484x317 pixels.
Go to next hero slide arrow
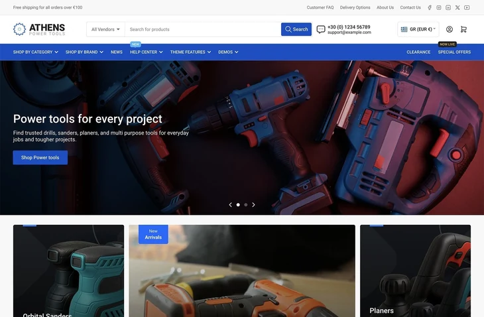point(253,205)
